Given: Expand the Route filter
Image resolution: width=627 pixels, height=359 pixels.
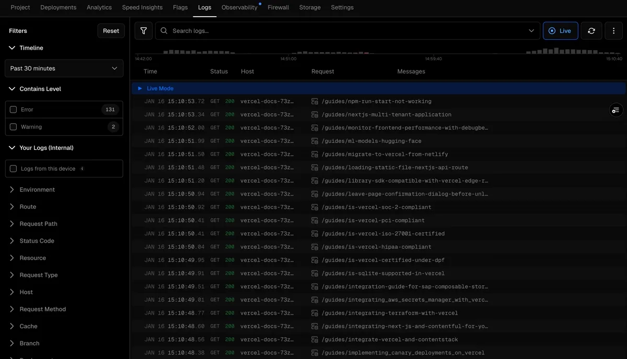Looking at the screenshot, I should (x=22, y=207).
